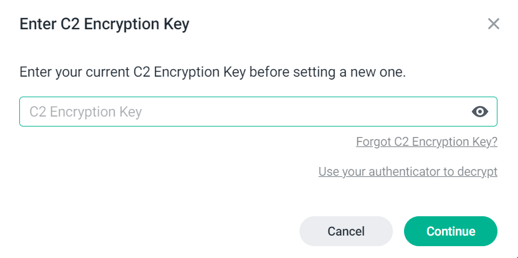
Task: Reveal the typed encryption key characters
Action: (x=479, y=112)
